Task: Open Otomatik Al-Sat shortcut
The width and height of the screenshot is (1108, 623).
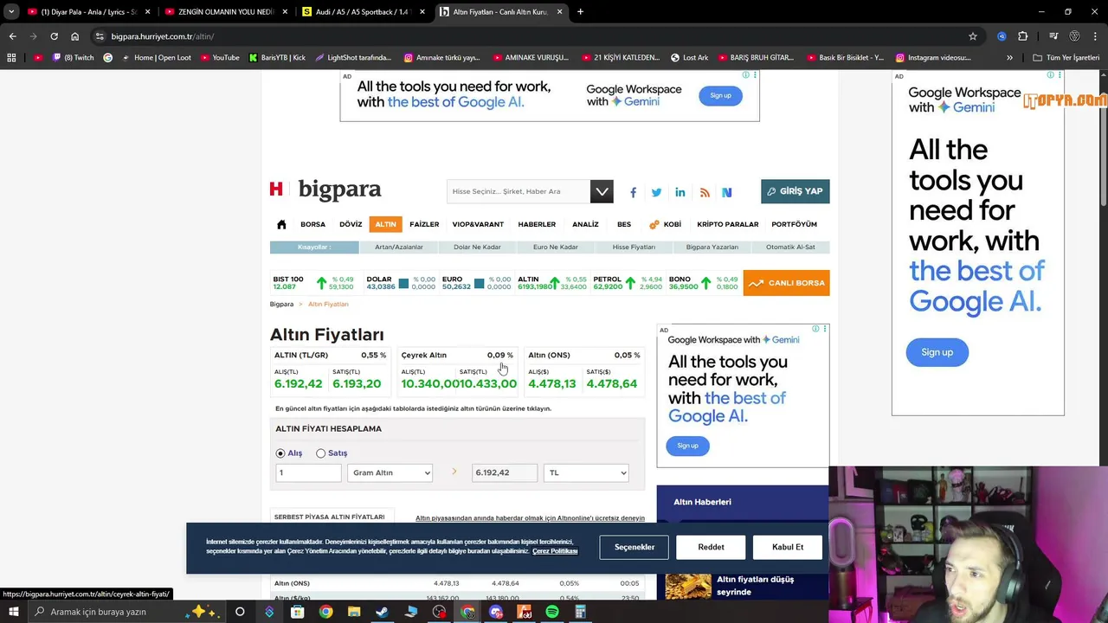Action: tap(790, 247)
